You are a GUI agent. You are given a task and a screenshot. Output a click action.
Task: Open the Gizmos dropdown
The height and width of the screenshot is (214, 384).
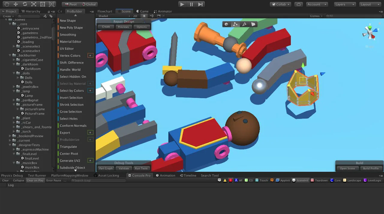pyautogui.click(x=316, y=16)
